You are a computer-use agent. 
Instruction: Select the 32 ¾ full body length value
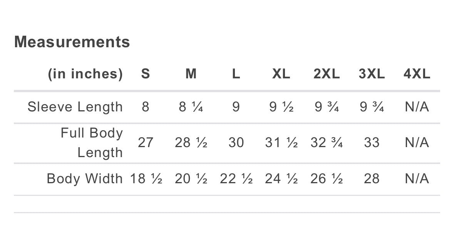pyautogui.click(x=327, y=143)
